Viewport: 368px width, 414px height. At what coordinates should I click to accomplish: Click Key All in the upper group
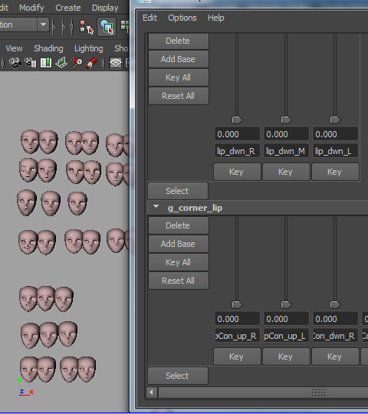179,77
